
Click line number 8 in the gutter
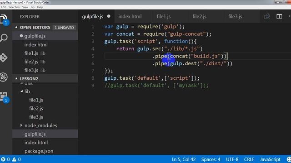pos(93,78)
